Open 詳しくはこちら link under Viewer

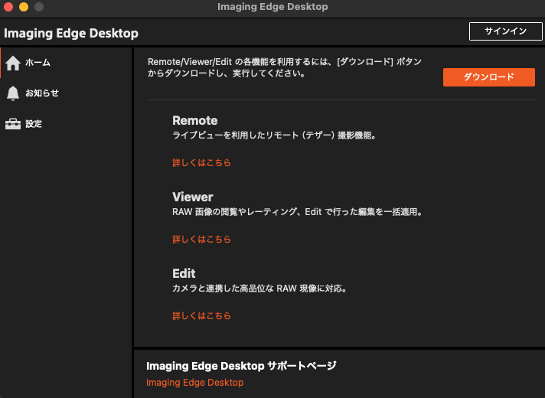coord(201,240)
